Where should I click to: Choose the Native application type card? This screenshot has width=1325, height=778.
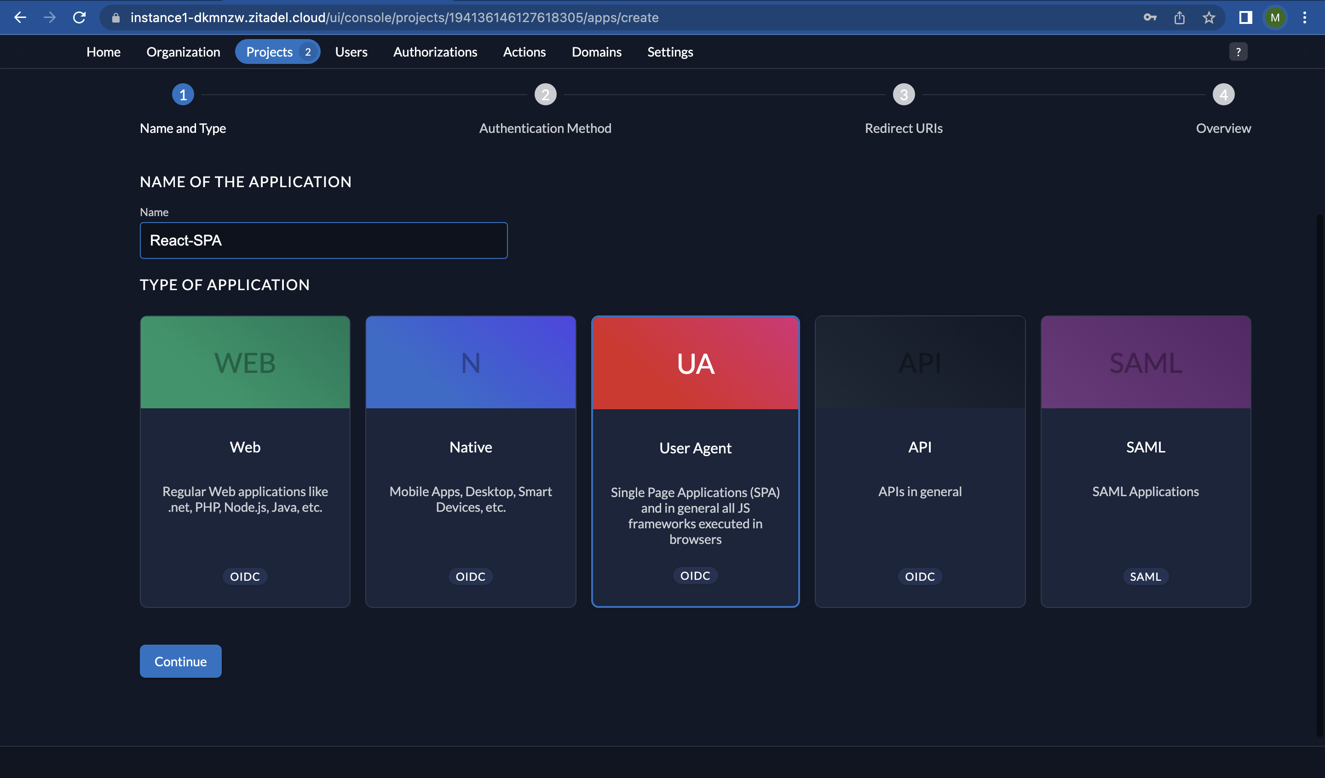(471, 461)
